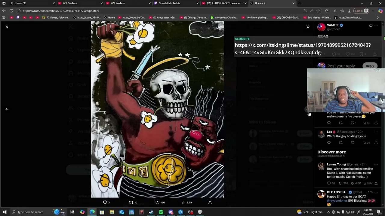385x216 pixels.
Task: Open the 'PC Games, Software...' bookmark
Action: 56,18
